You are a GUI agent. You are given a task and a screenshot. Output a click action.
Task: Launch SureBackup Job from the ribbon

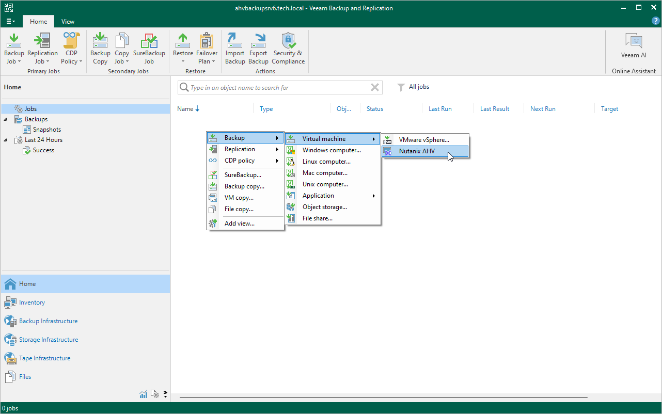(149, 49)
